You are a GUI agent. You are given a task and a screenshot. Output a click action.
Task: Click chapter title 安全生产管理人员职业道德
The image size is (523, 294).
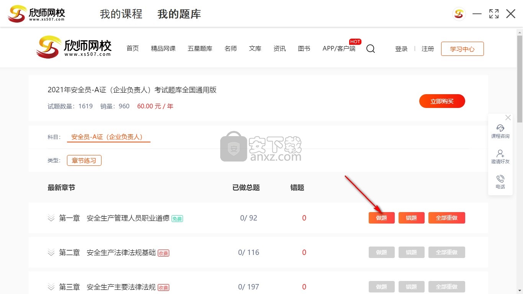[128, 218]
